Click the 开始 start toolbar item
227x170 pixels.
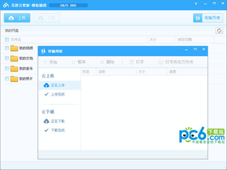pyautogui.click(x=50, y=62)
